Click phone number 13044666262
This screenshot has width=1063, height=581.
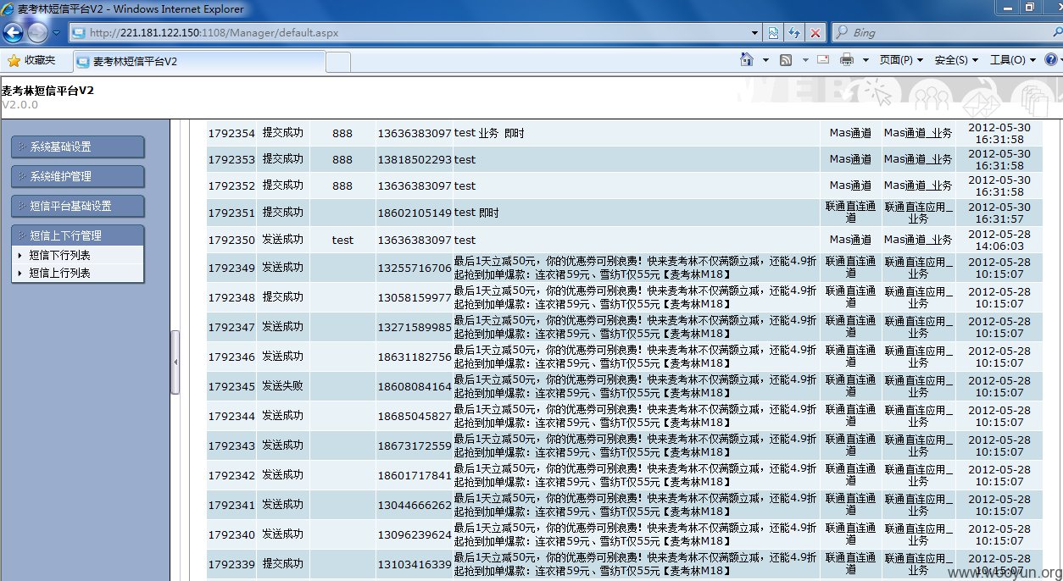coord(415,505)
